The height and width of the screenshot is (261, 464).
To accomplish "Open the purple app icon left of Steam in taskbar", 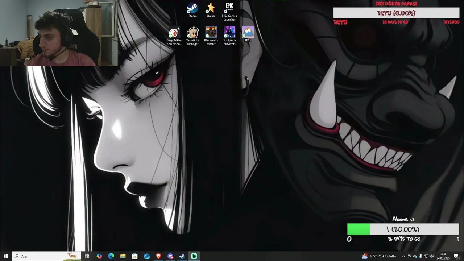I will 170,256.
